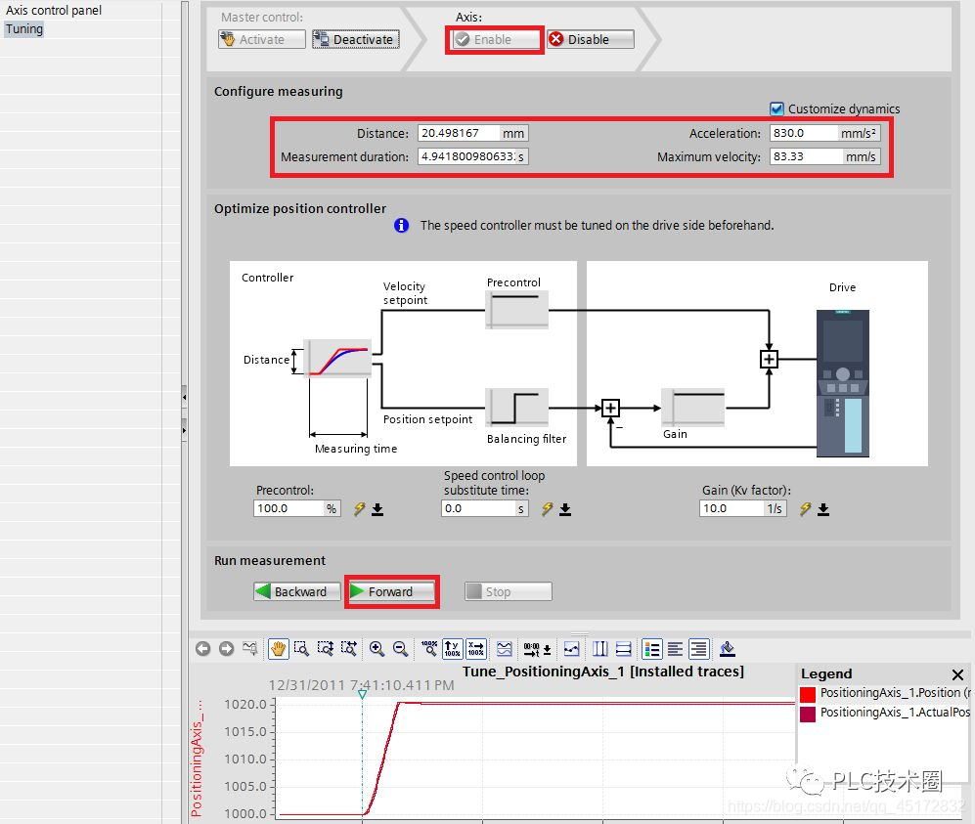Align legend to the left
Image resolution: width=975 pixels, height=824 pixels.
click(x=676, y=649)
